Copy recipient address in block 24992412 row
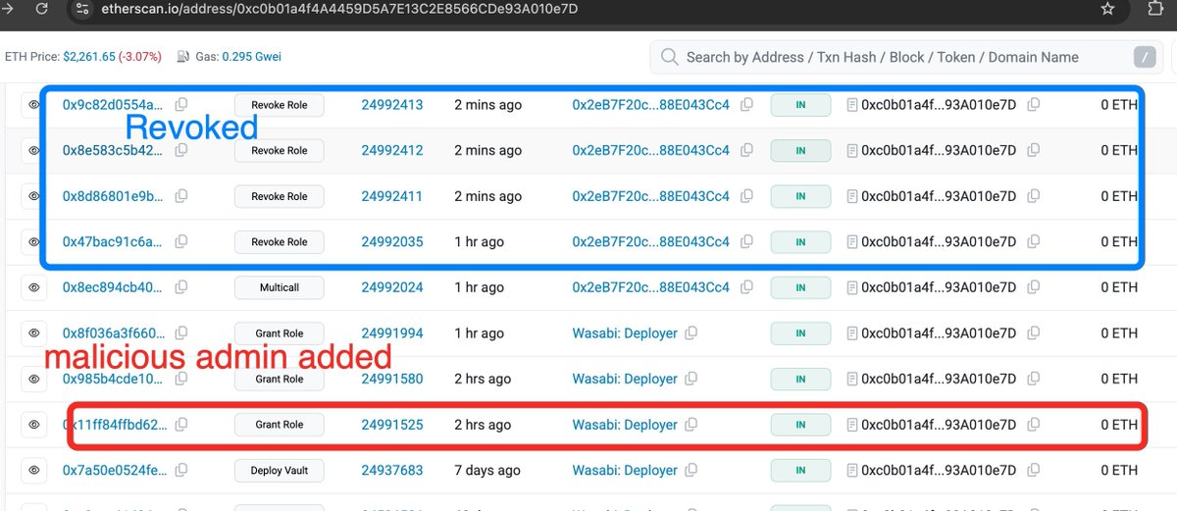 pyautogui.click(x=1033, y=150)
